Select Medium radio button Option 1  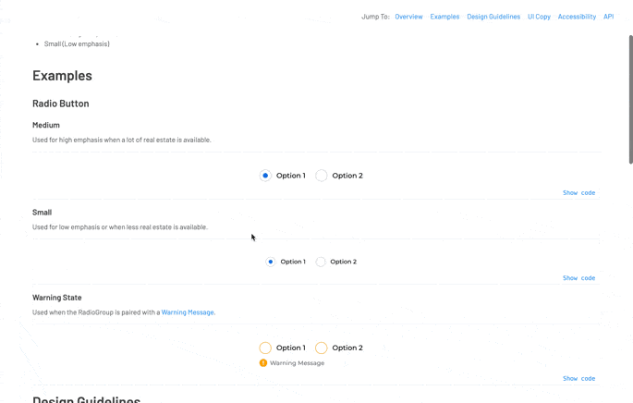pos(265,176)
